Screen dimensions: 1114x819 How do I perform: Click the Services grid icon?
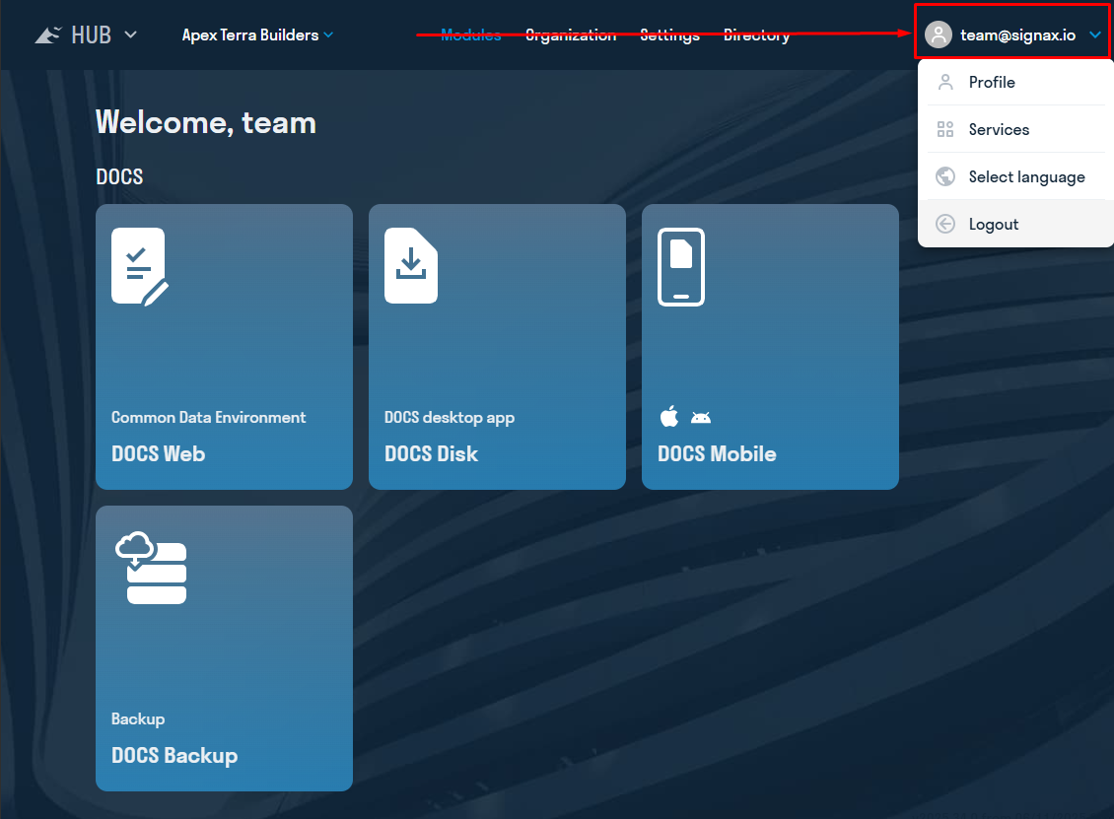[x=944, y=129]
